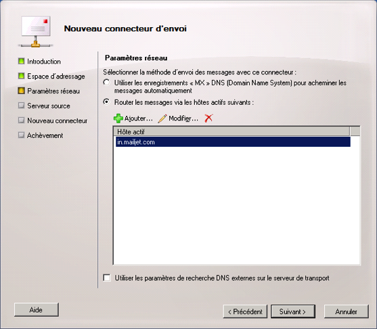
Task: Click the yellow Paramètres réseau step indicator
Action: (x=21, y=91)
